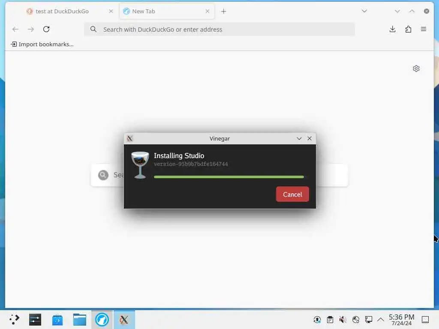This screenshot has height=329, width=439.
Task: Cancel the Studio installation
Action: [x=292, y=194]
